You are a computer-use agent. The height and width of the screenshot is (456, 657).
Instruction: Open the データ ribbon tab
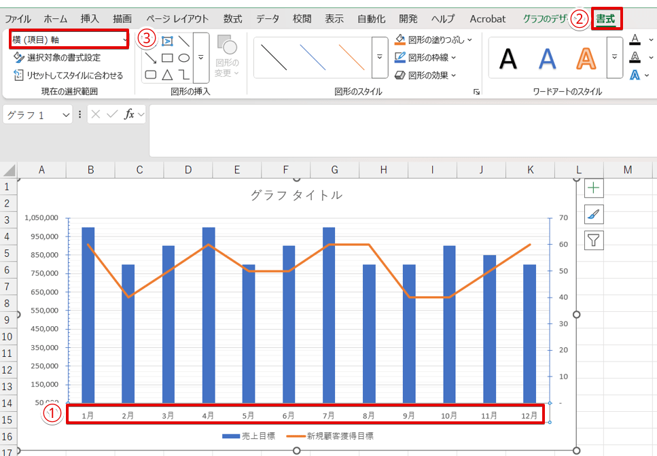[268, 19]
